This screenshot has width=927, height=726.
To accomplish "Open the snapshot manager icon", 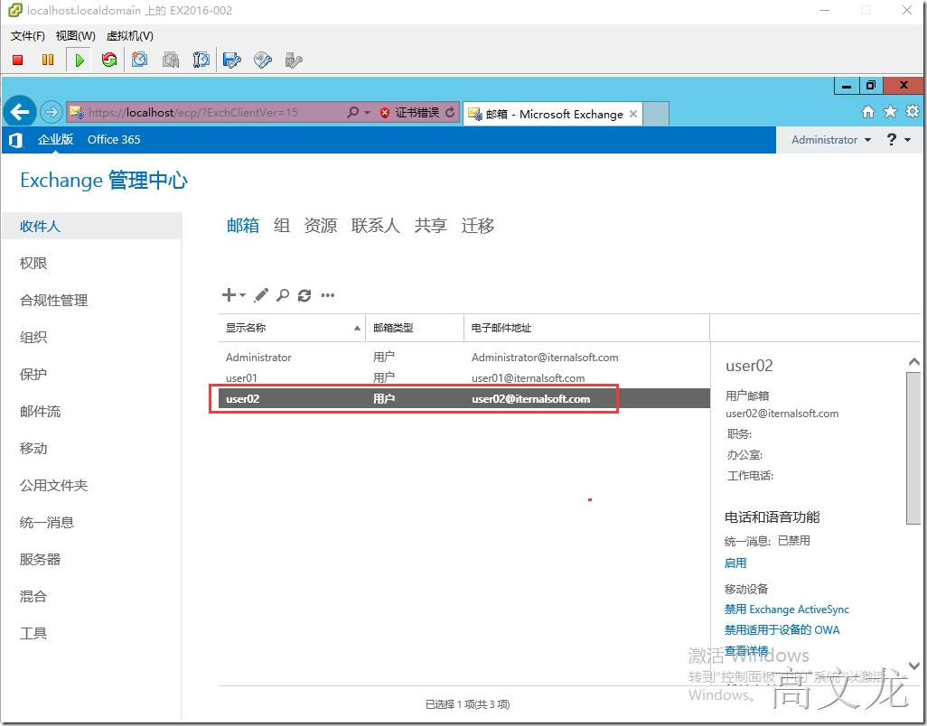I will coord(201,60).
